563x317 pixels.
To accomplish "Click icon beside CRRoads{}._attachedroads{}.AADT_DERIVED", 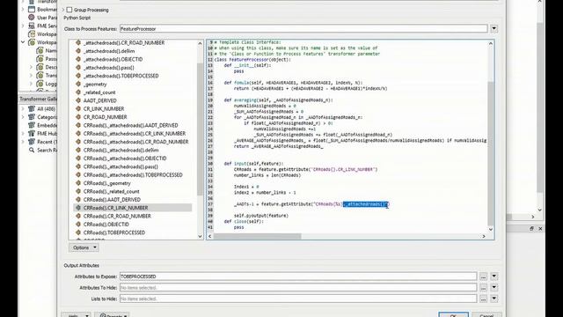I will click(78, 125).
